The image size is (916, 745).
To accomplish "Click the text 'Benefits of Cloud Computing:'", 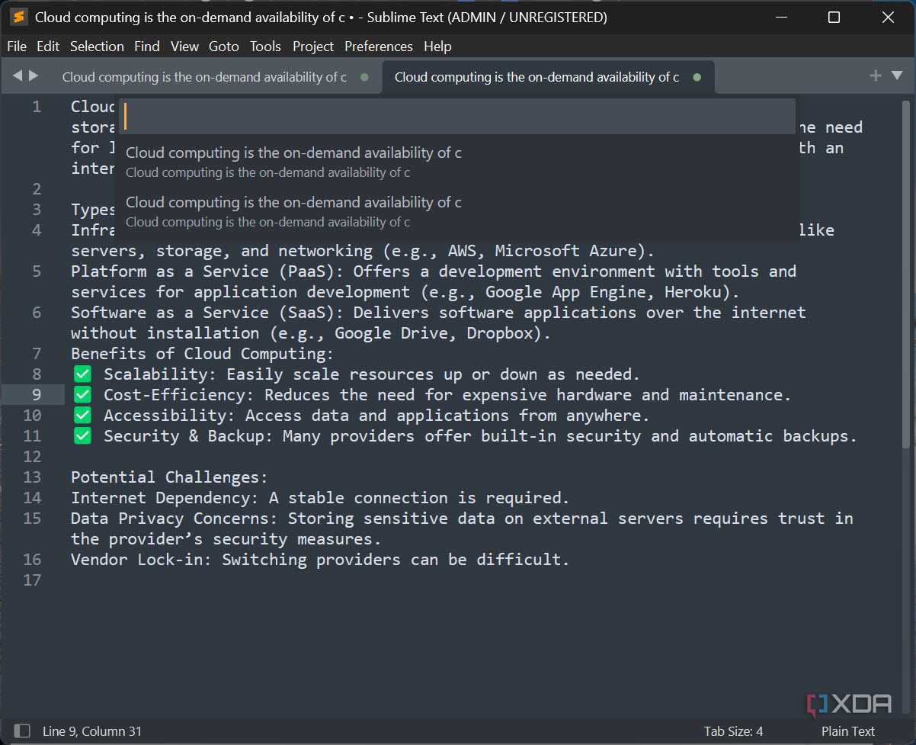I will coord(202,354).
